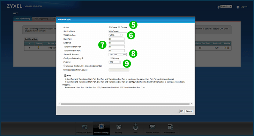Click the edit icon for rule 1
This screenshot has height=136, width=254.
225,48
